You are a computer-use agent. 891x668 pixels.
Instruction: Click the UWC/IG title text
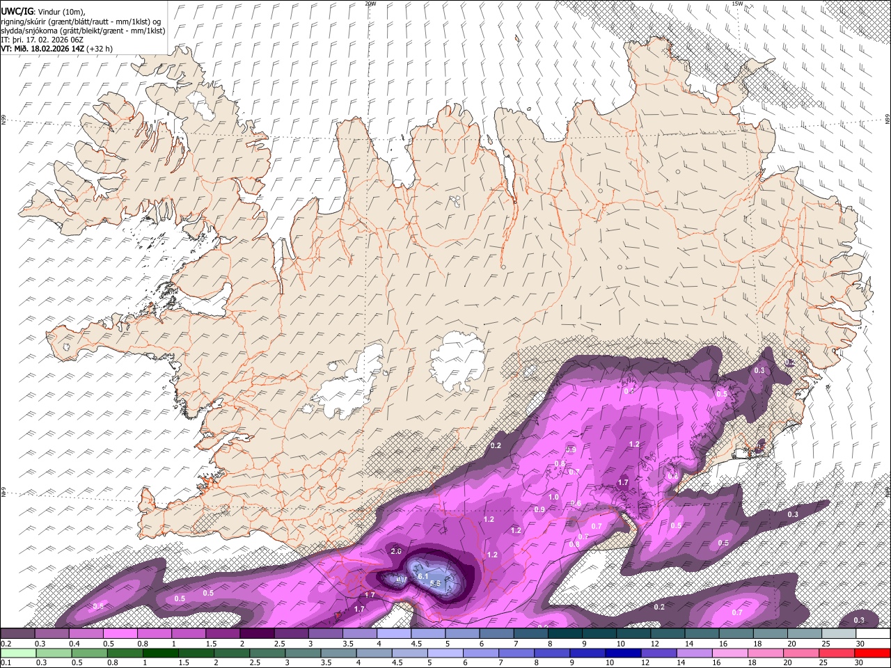tap(17, 10)
